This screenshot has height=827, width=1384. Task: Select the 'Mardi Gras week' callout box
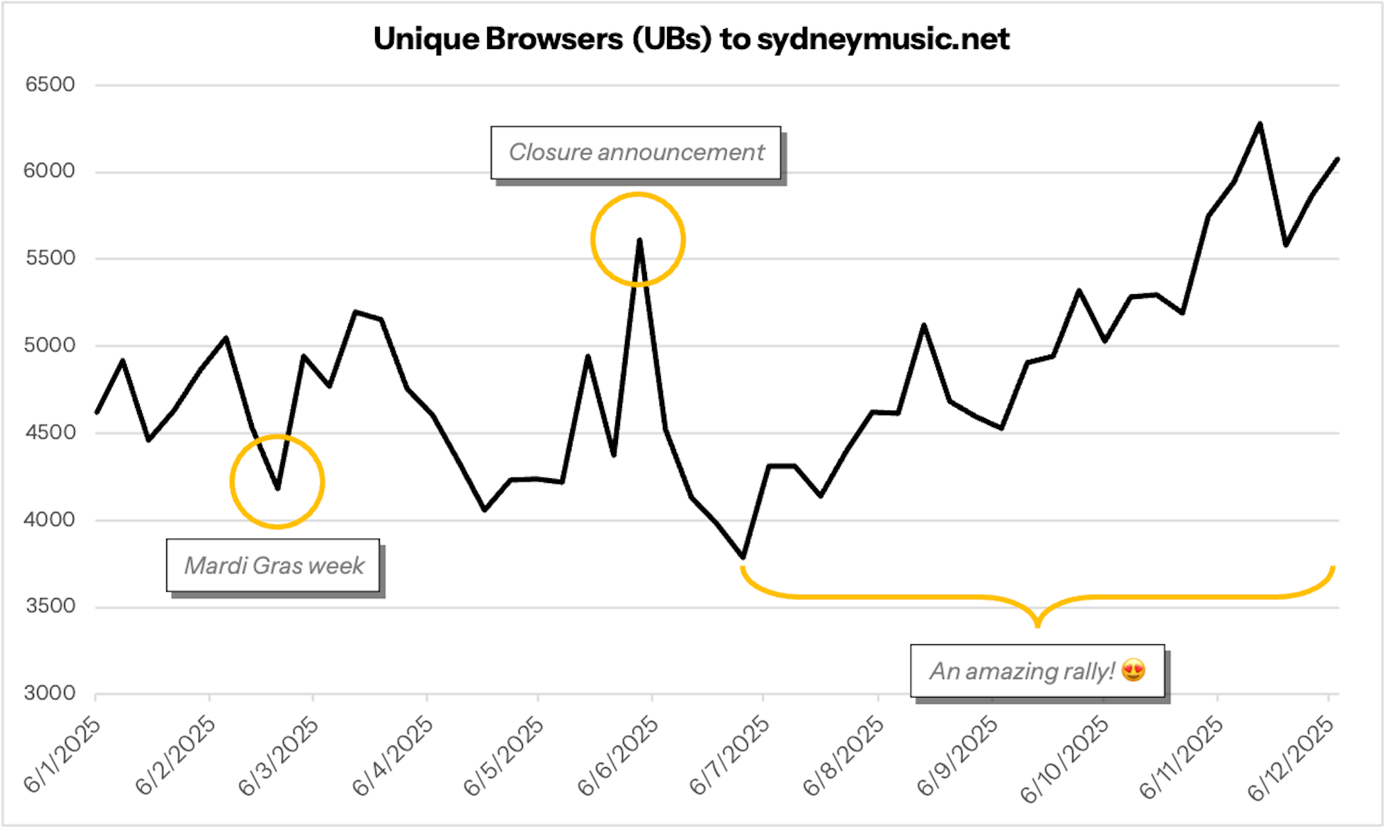tap(273, 566)
